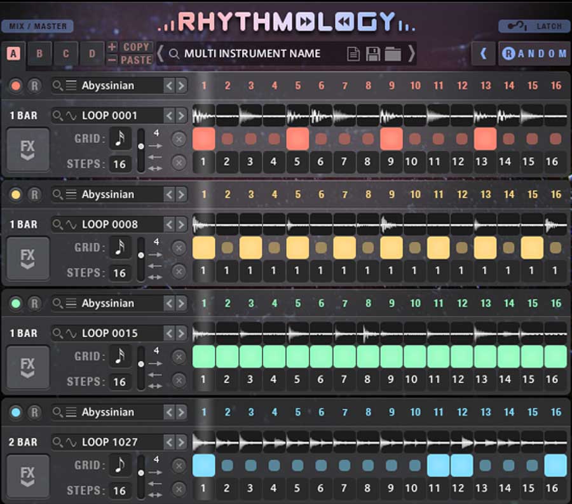572x504 pixels.
Task: Click grid note icon for LOOP 1027
Action: tap(120, 465)
